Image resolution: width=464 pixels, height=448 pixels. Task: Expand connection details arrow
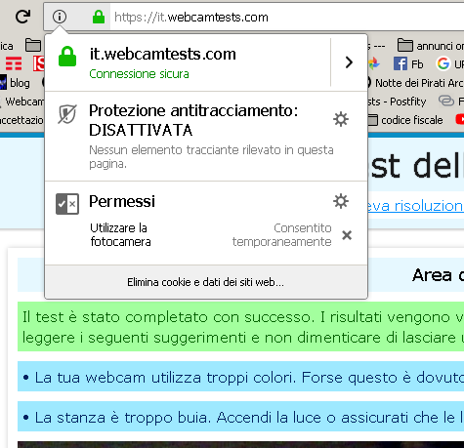pyautogui.click(x=349, y=62)
